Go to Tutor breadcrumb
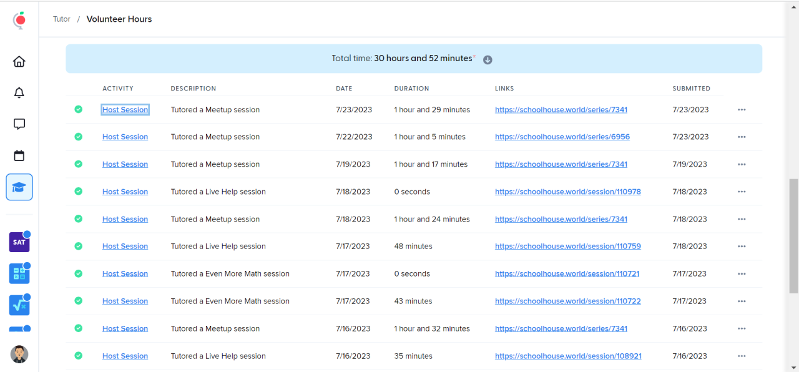This screenshot has width=799, height=372. point(62,19)
